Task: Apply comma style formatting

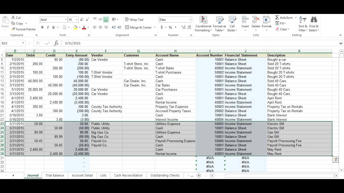Action: pos(176,27)
